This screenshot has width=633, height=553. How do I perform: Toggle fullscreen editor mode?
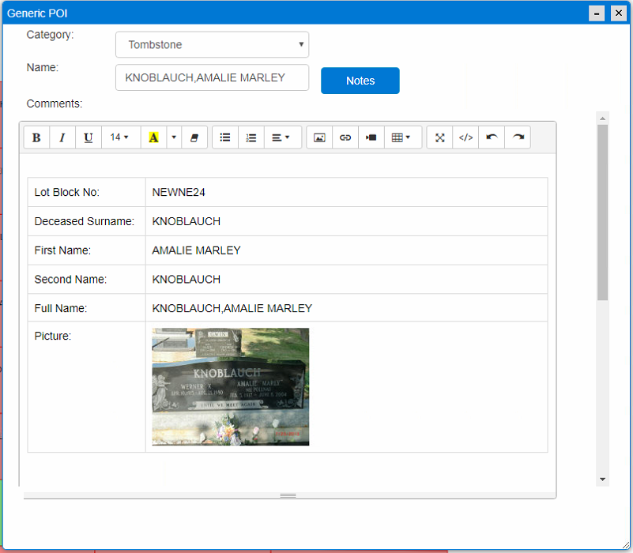[x=439, y=137]
